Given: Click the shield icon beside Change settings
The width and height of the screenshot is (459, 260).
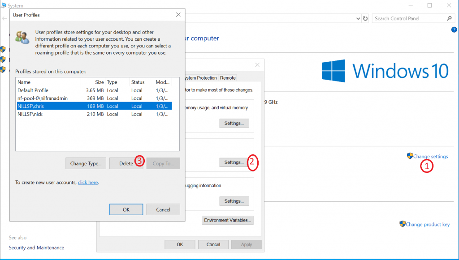Looking at the screenshot, I should (410, 156).
